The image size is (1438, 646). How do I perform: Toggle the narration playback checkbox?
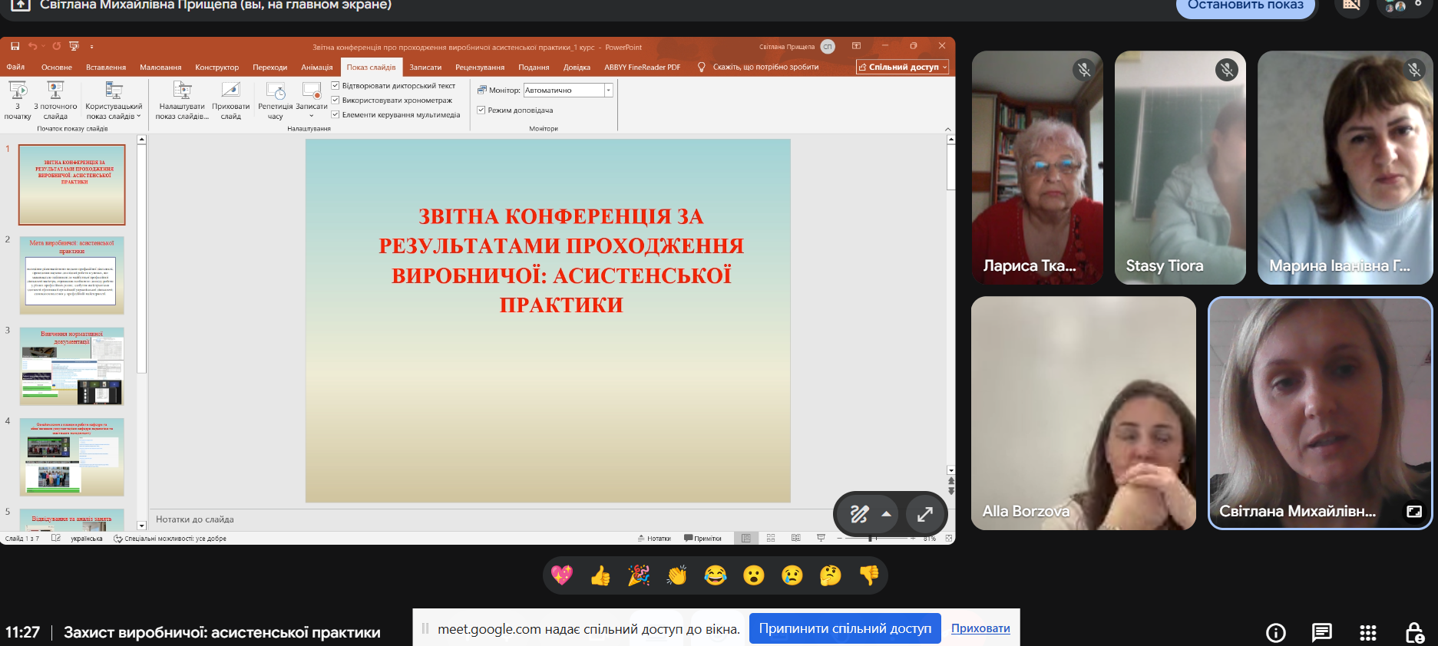tap(335, 85)
